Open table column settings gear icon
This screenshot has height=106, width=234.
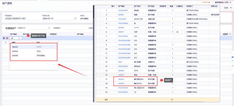tap(230, 34)
